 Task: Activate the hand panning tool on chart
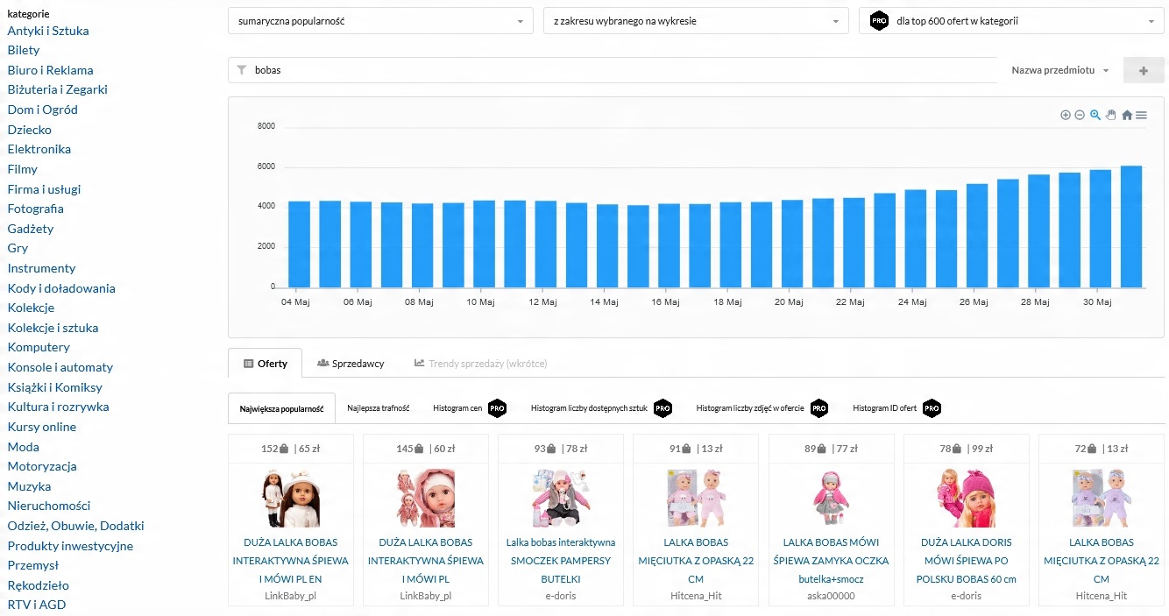point(1111,115)
